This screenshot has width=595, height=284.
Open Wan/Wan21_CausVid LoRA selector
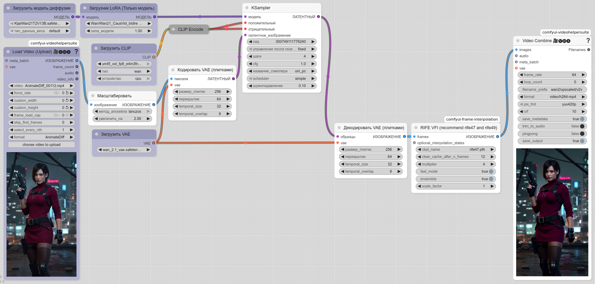pyautogui.click(x=119, y=24)
